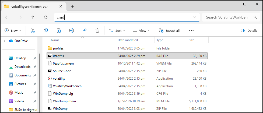
Task: Select the WinDump.cfg file icon
Action: pos(50,94)
